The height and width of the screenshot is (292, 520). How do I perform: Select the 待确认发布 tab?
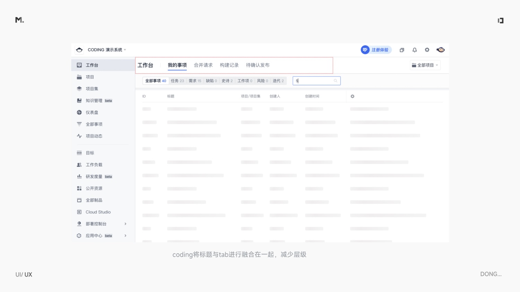pyautogui.click(x=258, y=65)
